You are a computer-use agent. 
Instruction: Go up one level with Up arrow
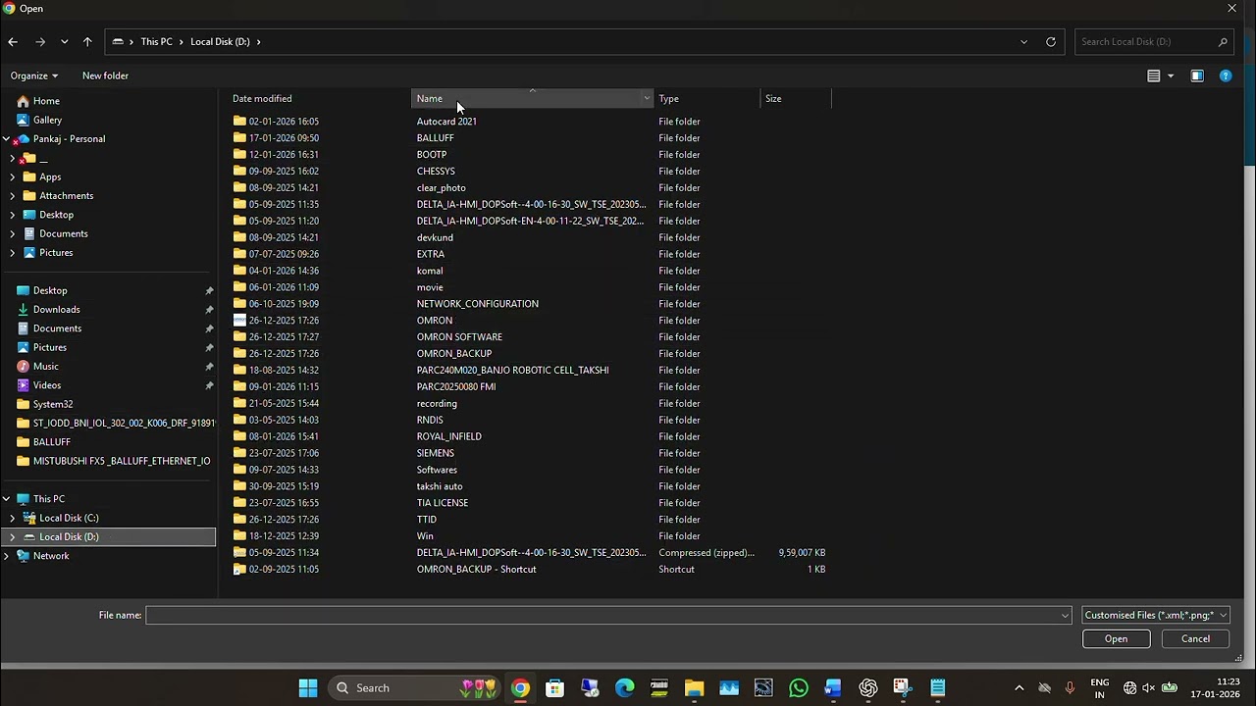87,42
